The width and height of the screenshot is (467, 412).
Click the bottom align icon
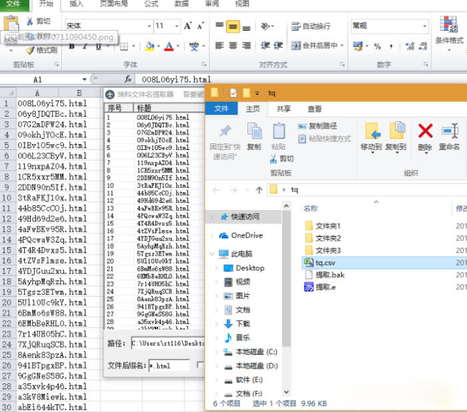[246, 28]
